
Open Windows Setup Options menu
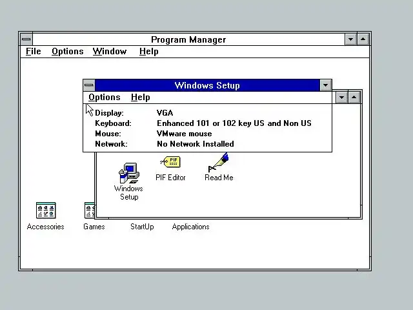pyautogui.click(x=105, y=98)
